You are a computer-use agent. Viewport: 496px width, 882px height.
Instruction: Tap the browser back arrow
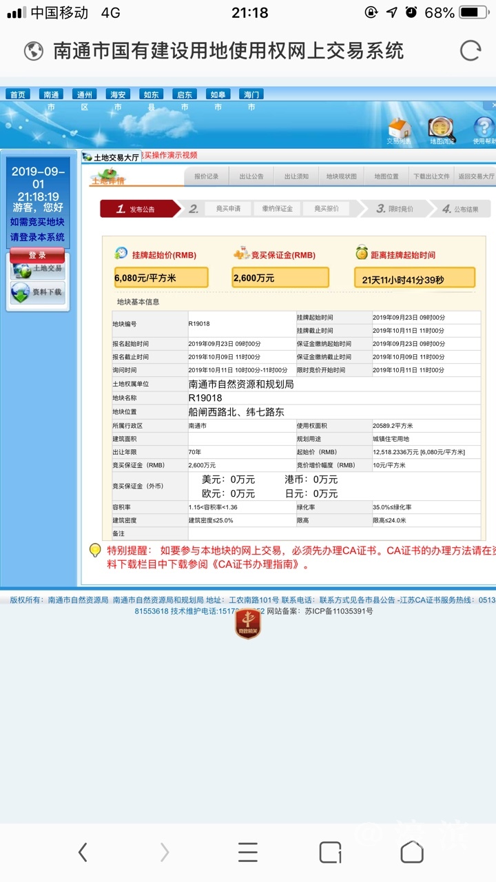(x=83, y=852)
